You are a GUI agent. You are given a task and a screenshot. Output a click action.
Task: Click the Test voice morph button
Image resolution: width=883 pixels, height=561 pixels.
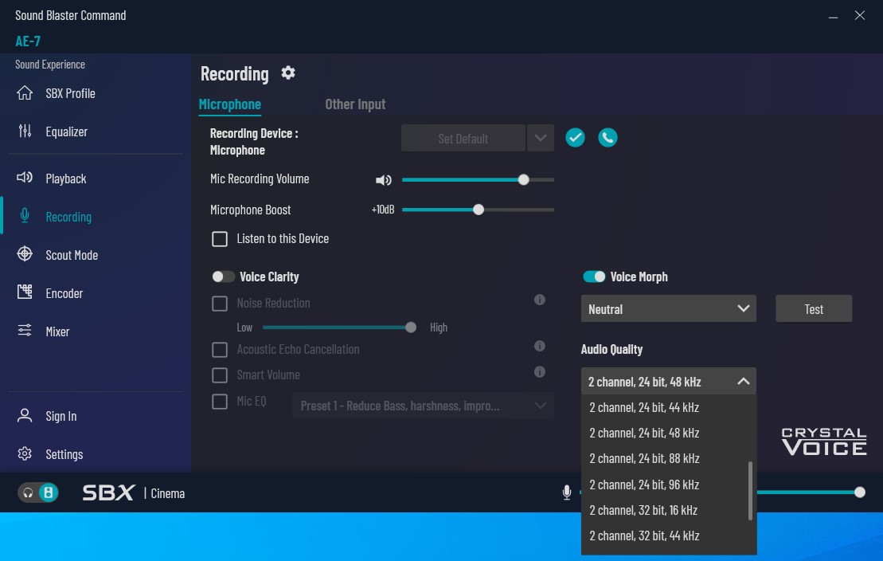pyautogui.click(x=814, y=309)
